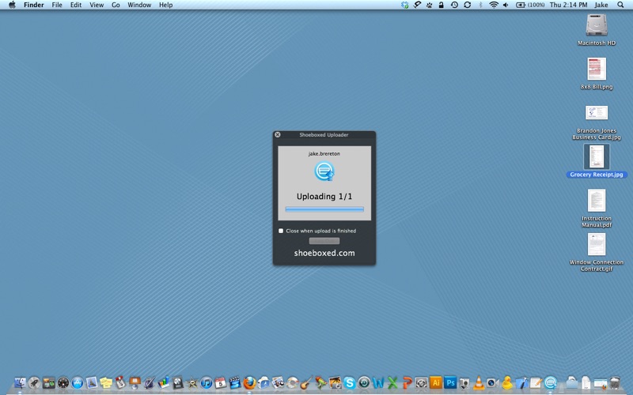Screen dimensions: 633x395
Task: Select Window Connection Contract.gif file
Action: [x=597, y=252]
